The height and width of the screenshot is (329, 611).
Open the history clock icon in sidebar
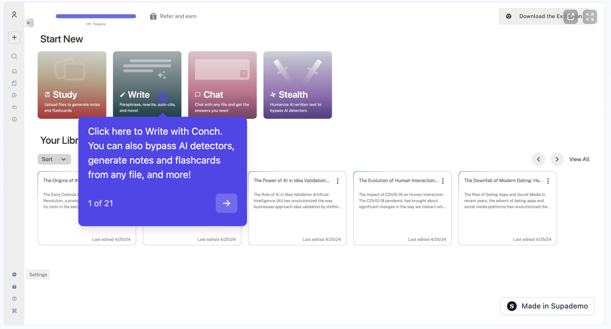point(14,95)
